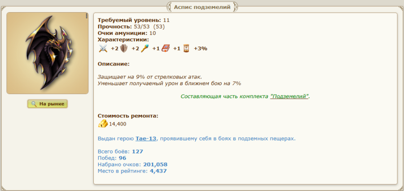The height and width of the screenshot is (191, 404).
Task: Open hero Tae-13 profile link
Action: [146, 139]
